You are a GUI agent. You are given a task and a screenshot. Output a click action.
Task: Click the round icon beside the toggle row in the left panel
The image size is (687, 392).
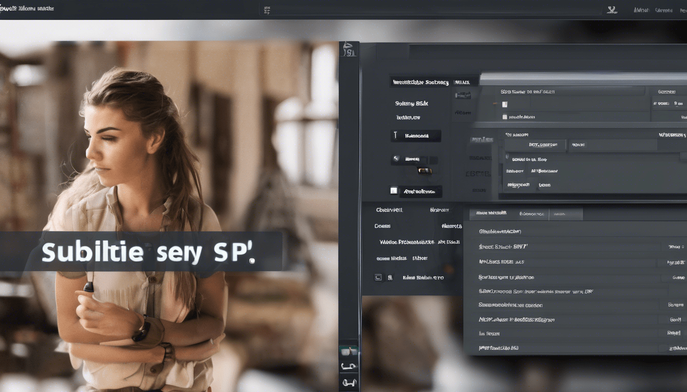click(x=396, y=159)
